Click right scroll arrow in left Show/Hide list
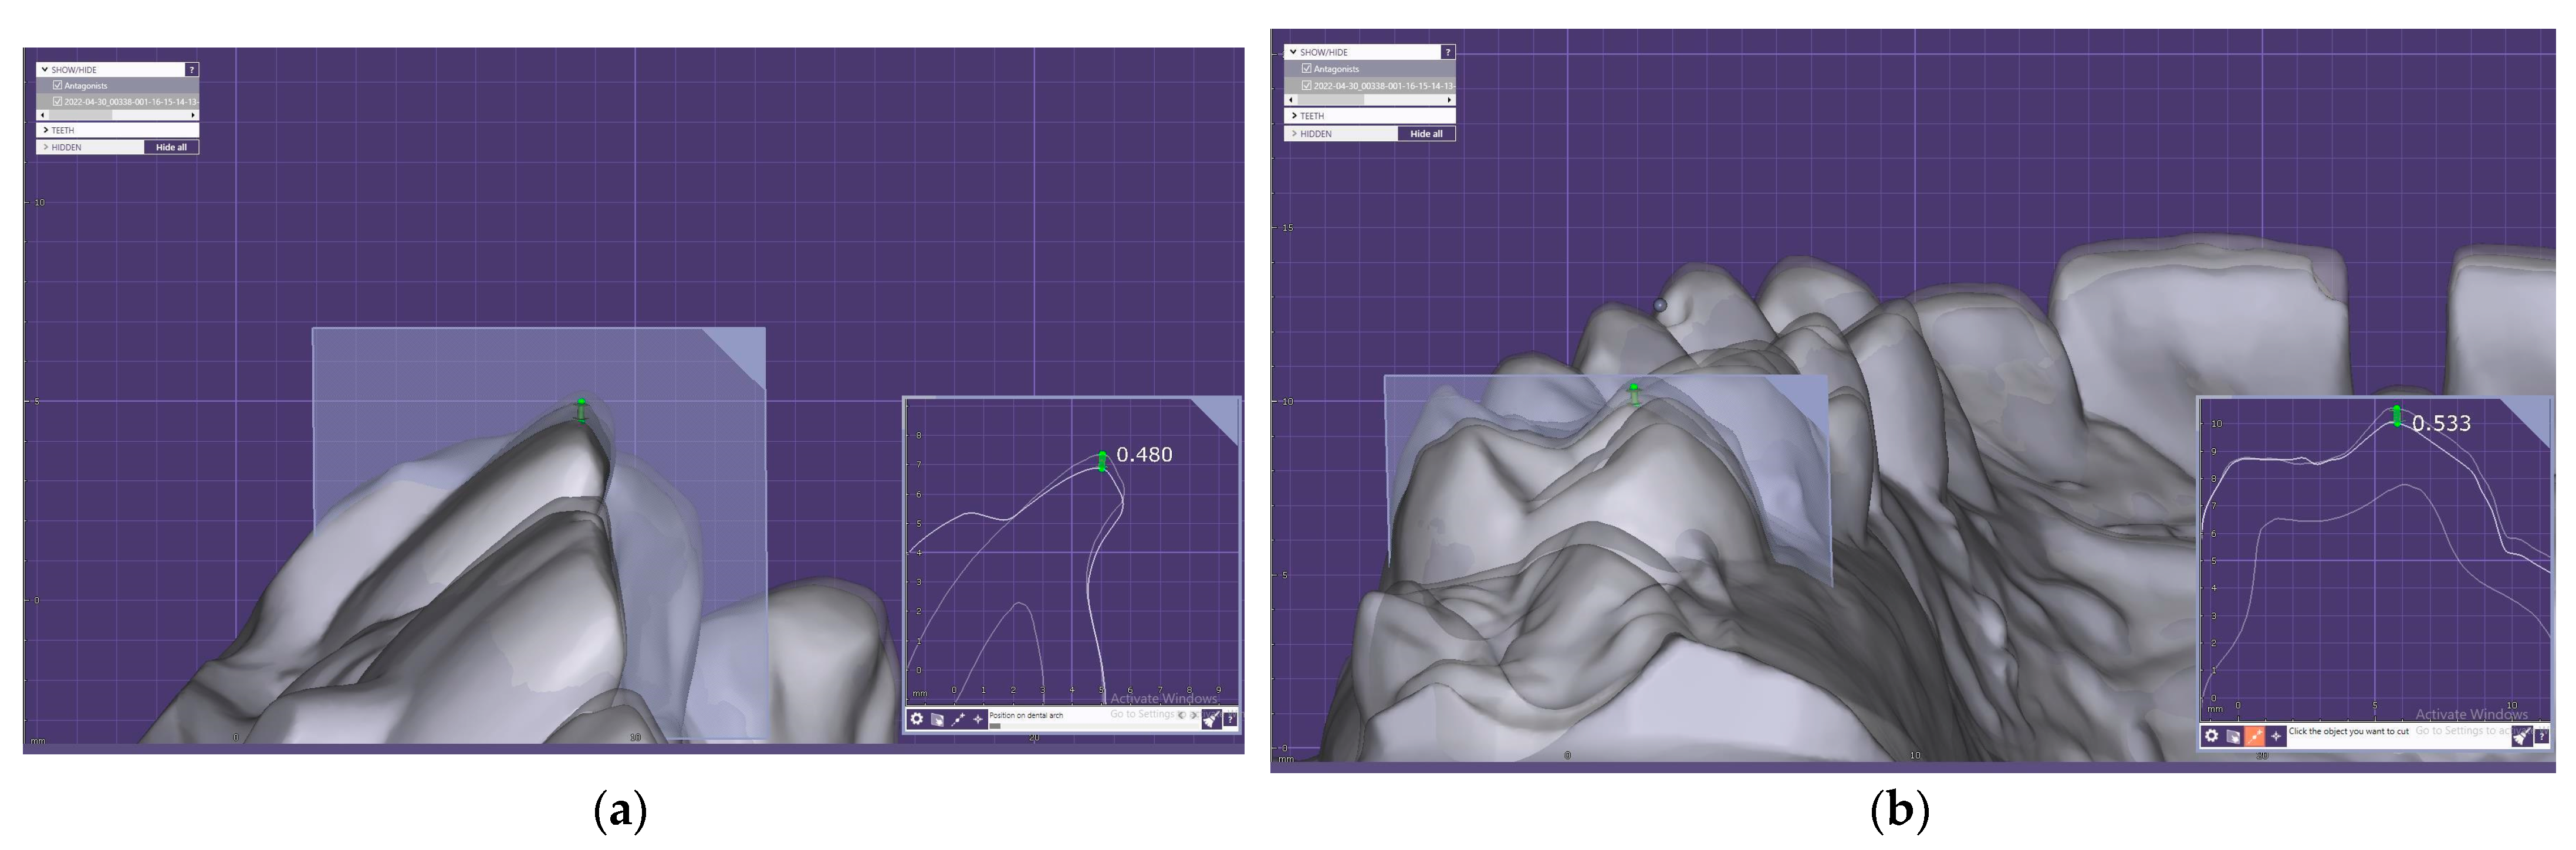The height and width of the screenshot is (850, 2576). pyautogui.click(x=193, y=115)
